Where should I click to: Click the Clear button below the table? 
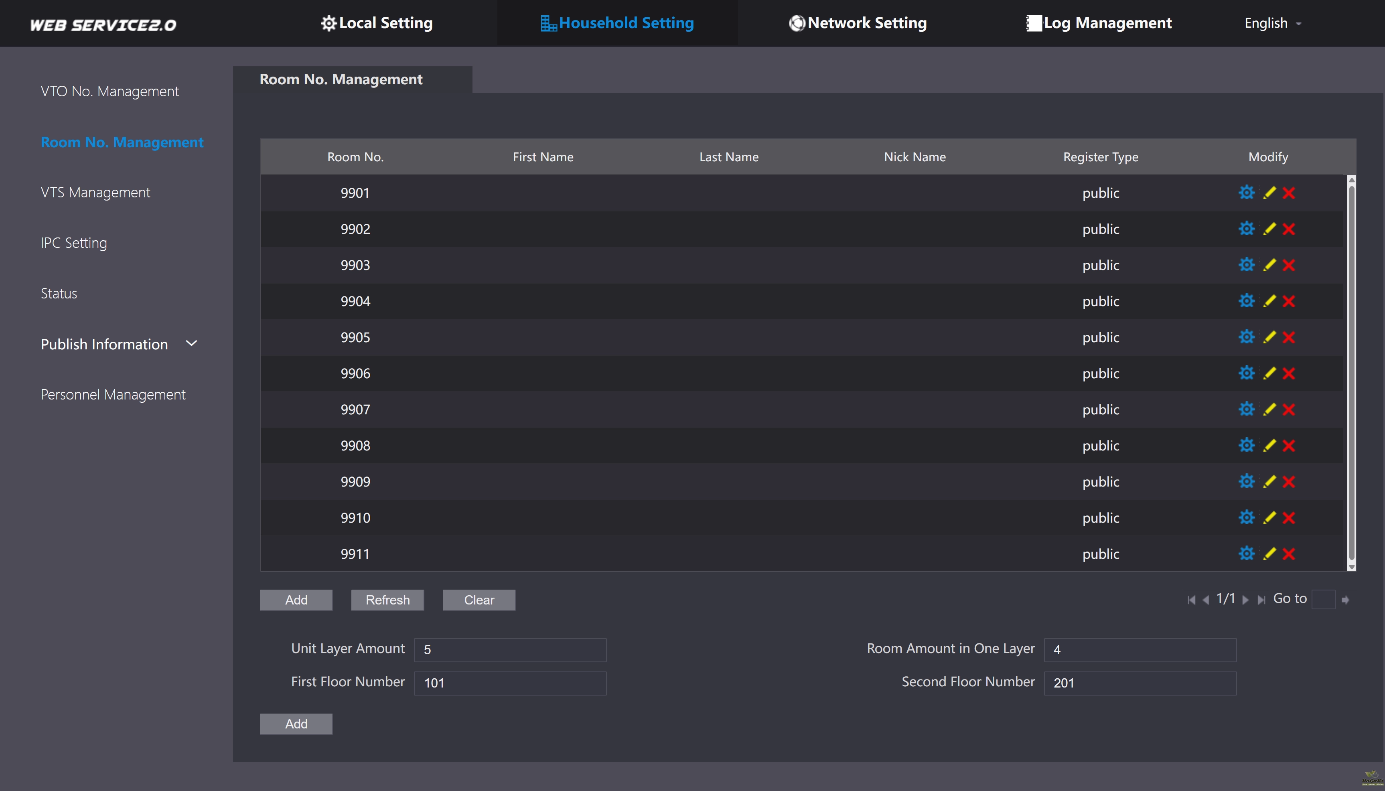[479, 600]
